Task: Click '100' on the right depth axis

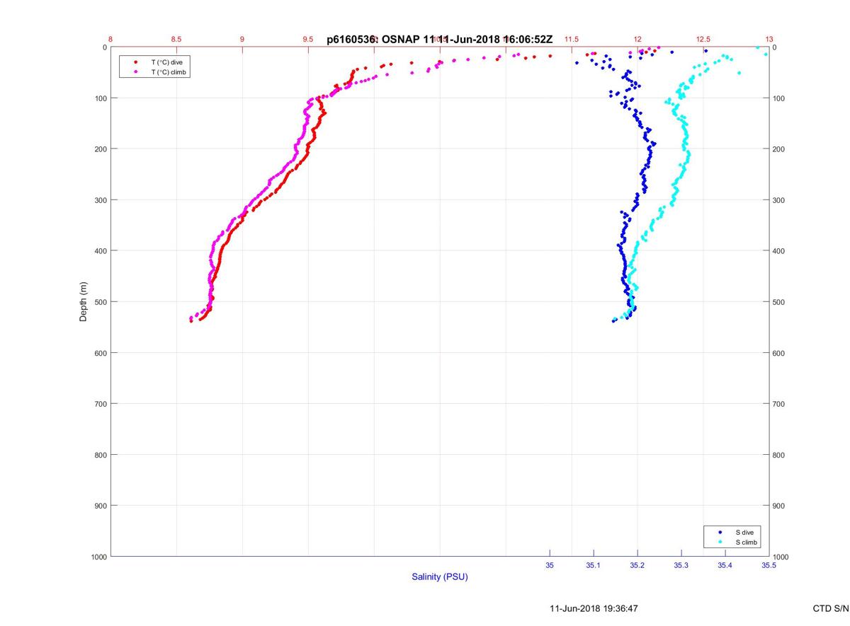Action: pos(780,98)
